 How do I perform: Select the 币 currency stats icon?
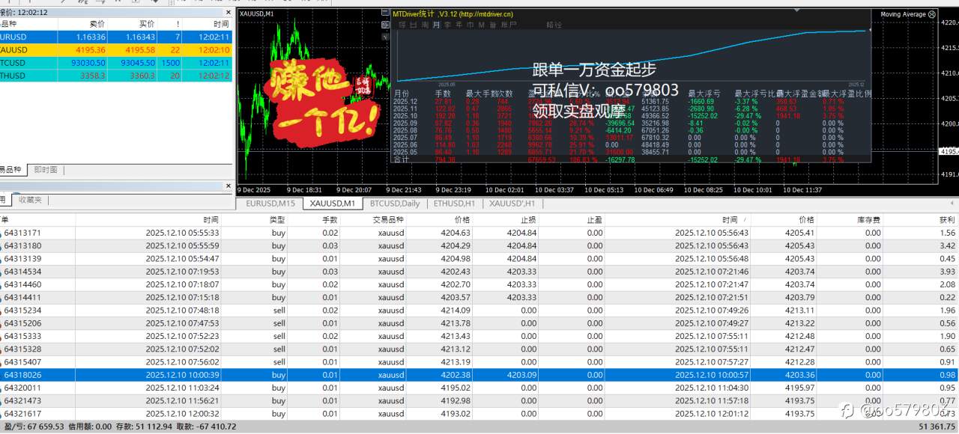[x=471, y=25]
